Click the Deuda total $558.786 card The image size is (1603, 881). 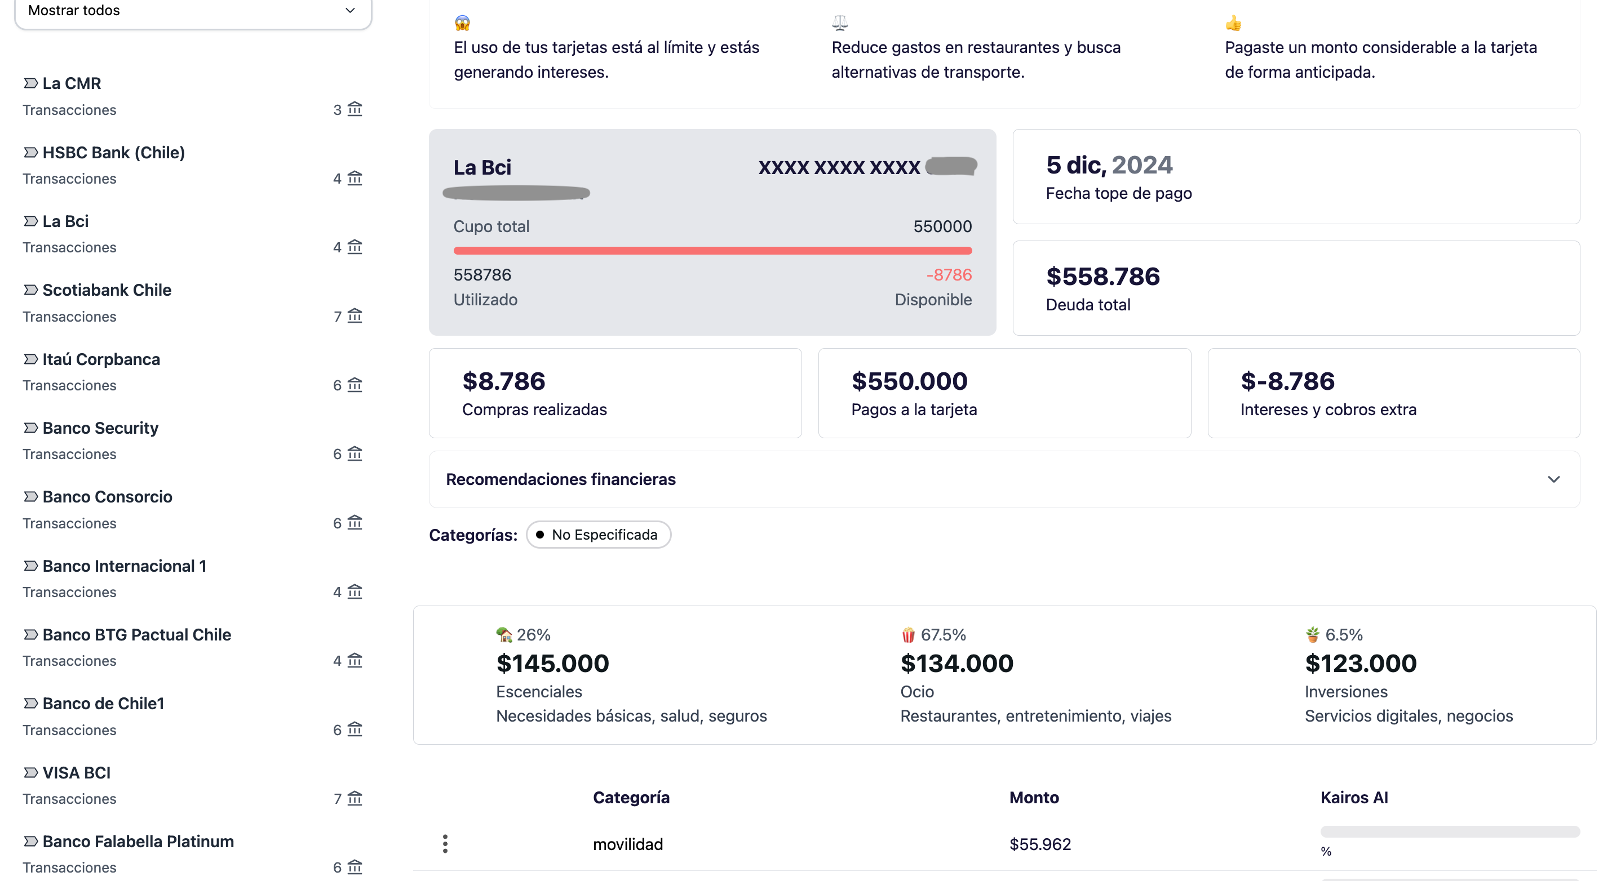1296,288
